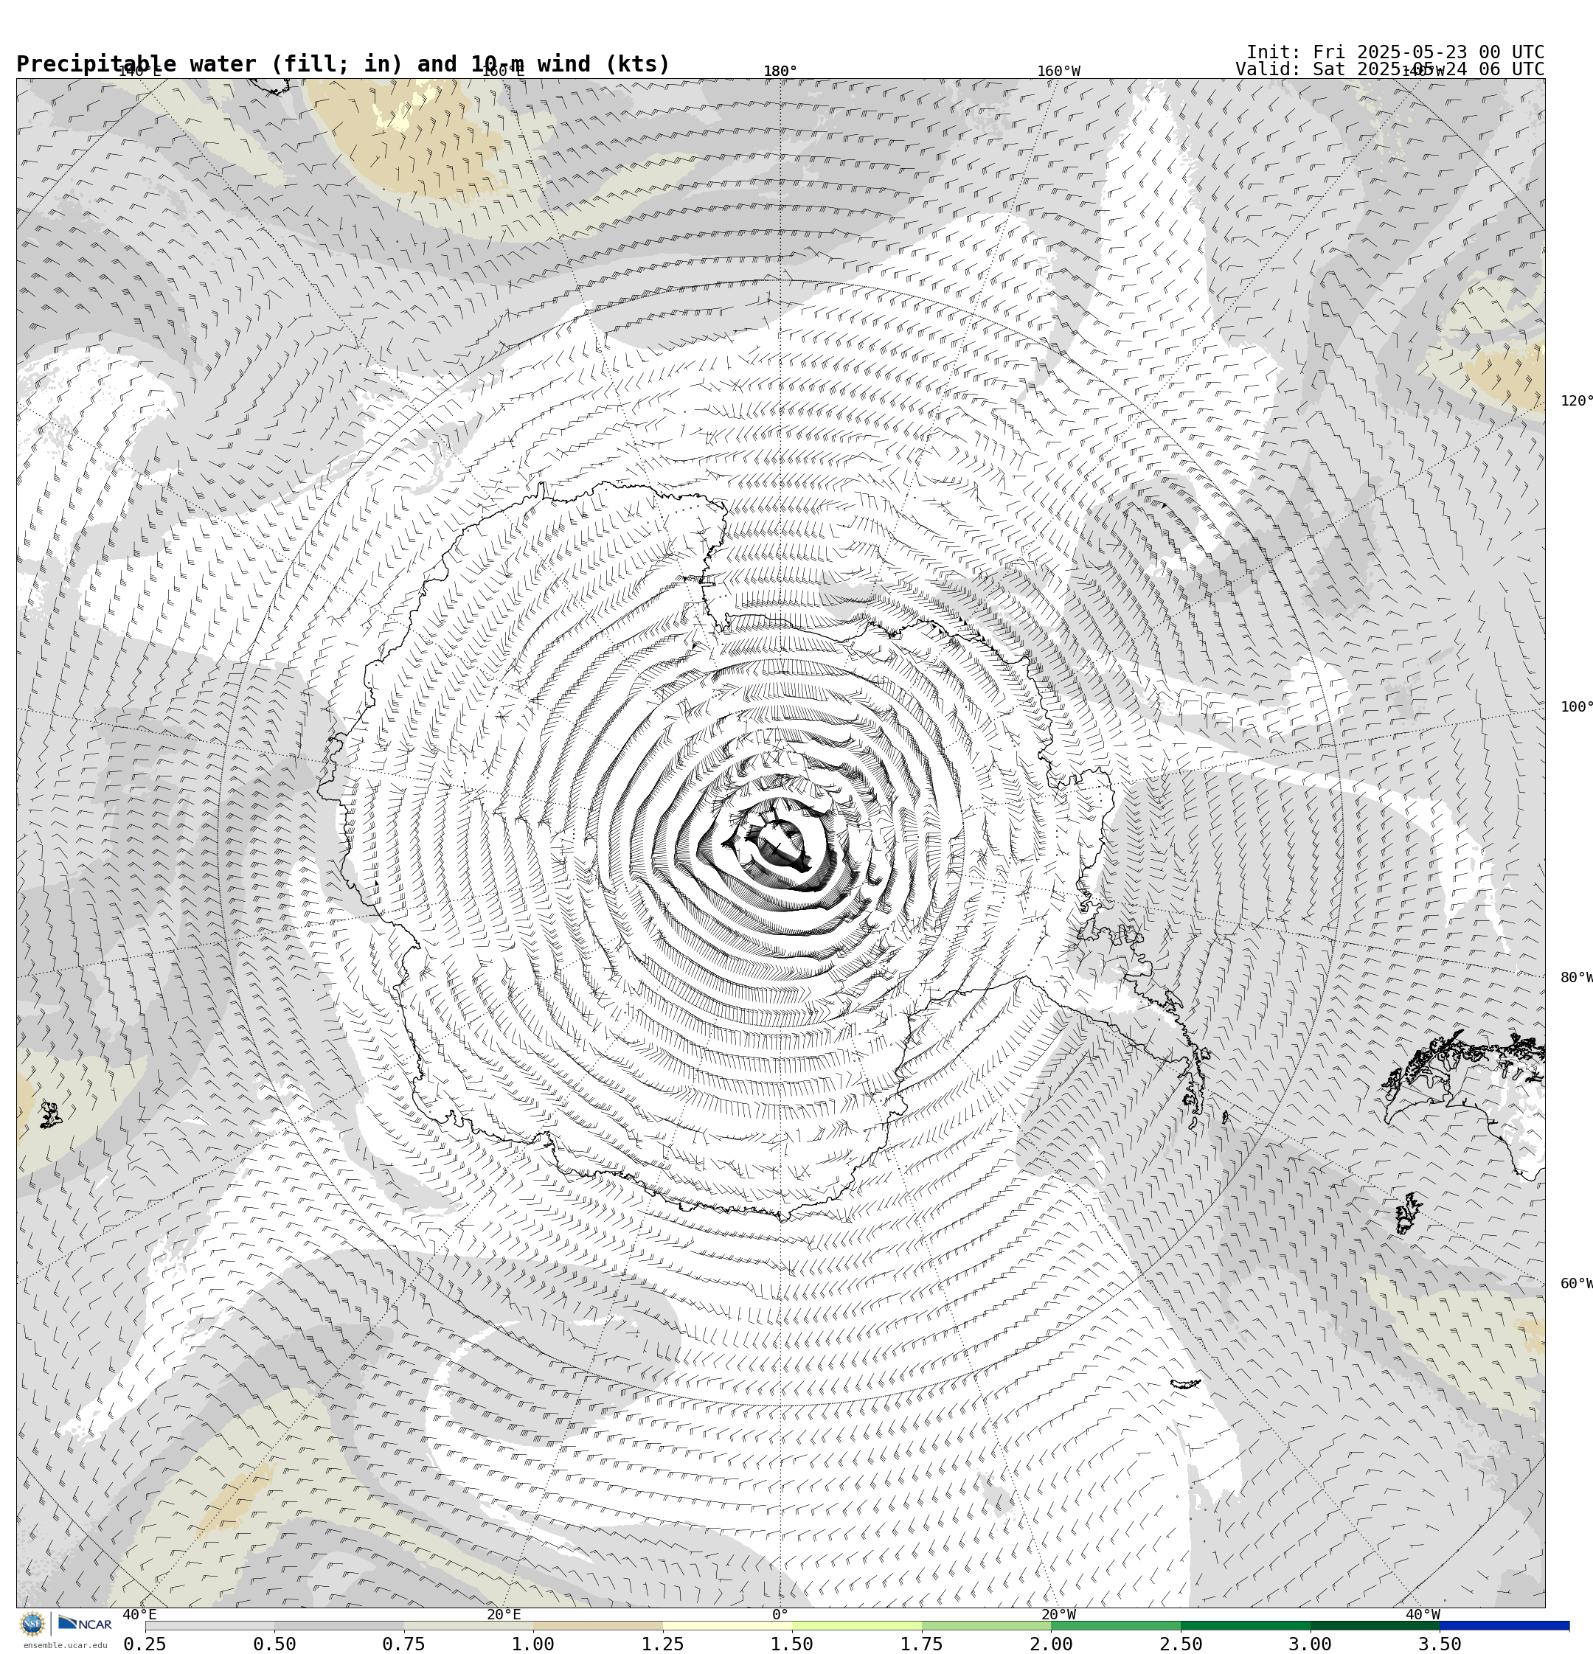Image resolution: width=1593 pixels, height=1654 pixels.
Task: Click the 'Init: Fri 2025-05-23 00 UTC' text
Action: [x=1395, y=52]
